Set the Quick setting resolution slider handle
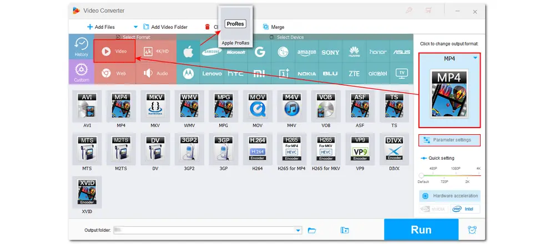 coord(421,175)
